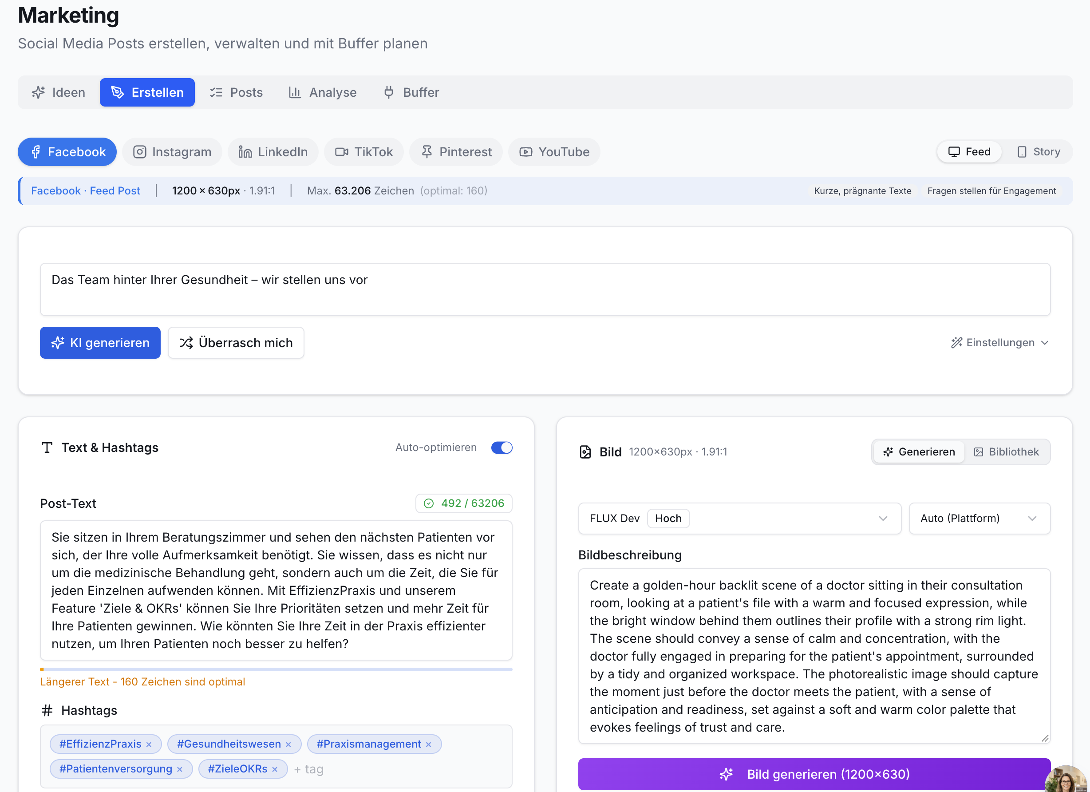The height and width of the screenshot is (792, 1090).
Task: Open the Buffer tab
Action: coord(411,92)
